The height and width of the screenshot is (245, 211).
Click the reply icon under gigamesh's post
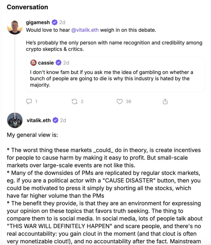29,101
